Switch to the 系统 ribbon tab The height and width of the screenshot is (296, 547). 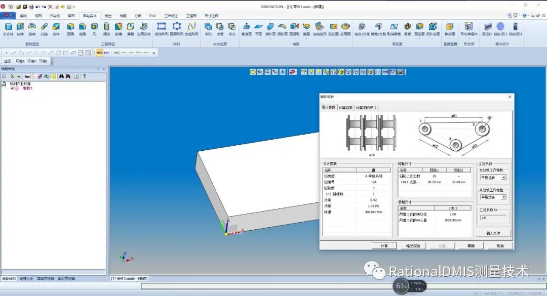[23, 16]
